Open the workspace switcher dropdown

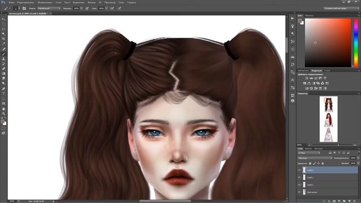point(341,8)
